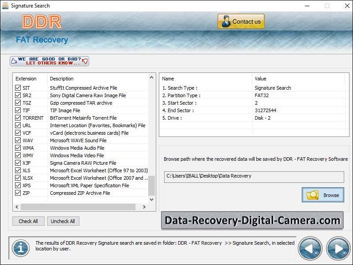Click the Extension column header

pos(29,79)
